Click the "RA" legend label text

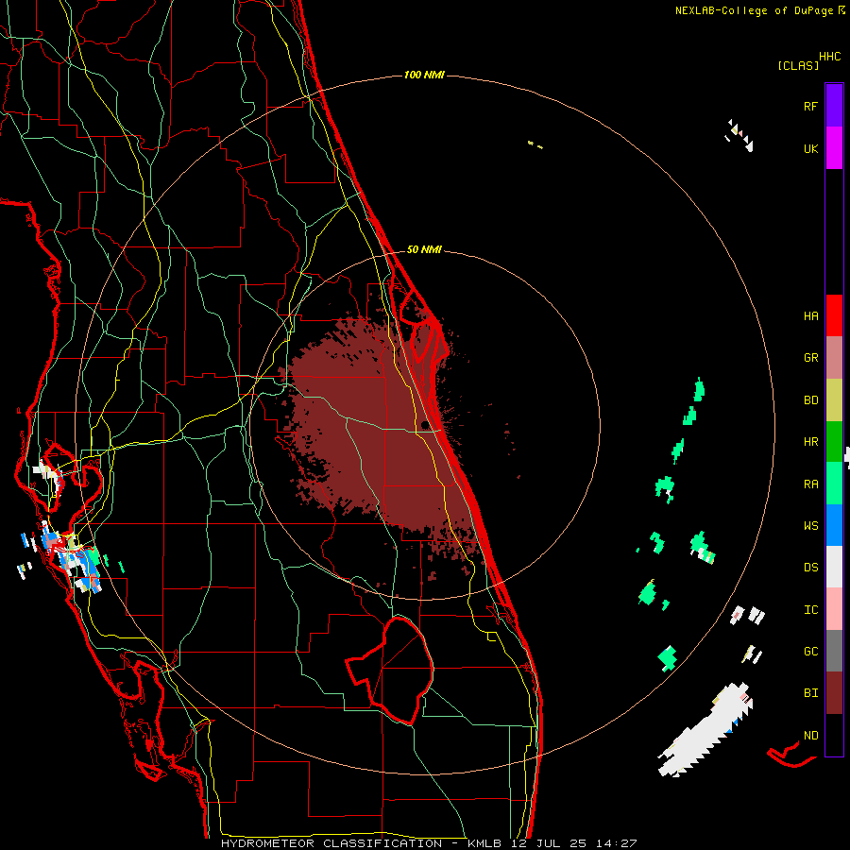coord(810,484)
